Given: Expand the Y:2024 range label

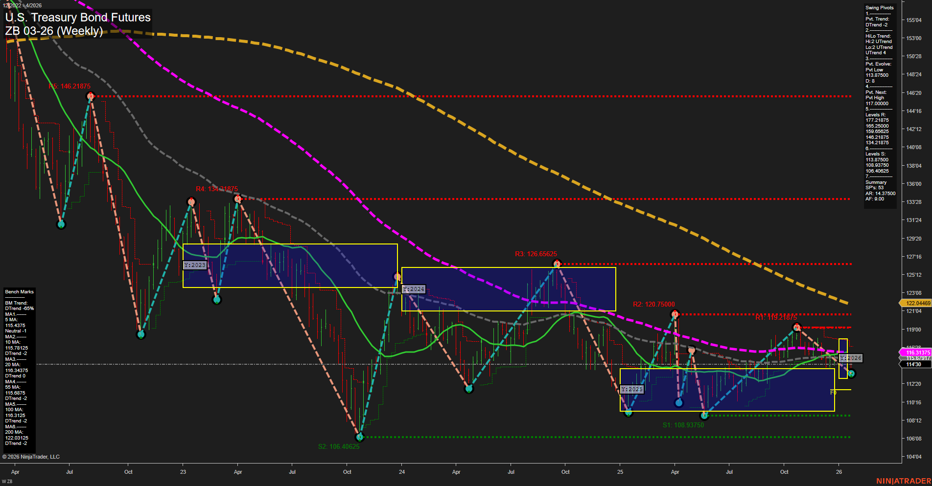Looking at the screenshot, I should click(413, 289).
